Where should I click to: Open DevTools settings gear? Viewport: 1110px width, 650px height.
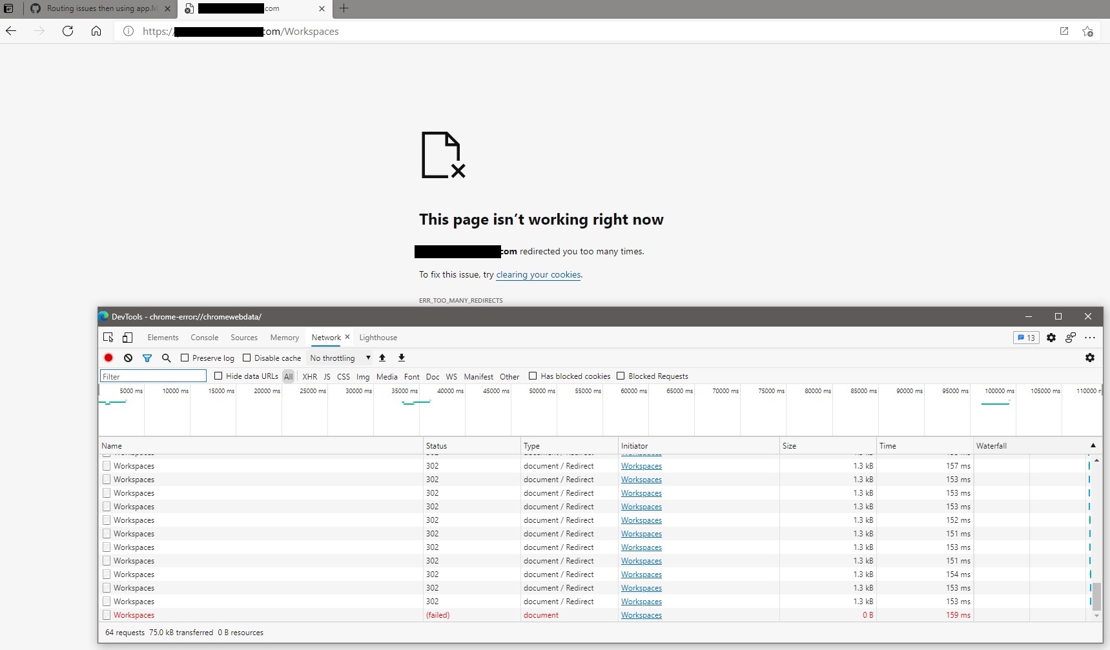tap(1051, 338)
